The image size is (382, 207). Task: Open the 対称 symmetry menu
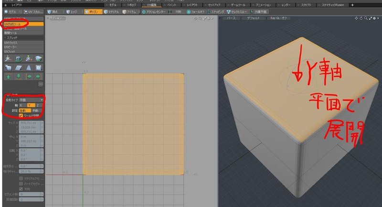(176, 11)
